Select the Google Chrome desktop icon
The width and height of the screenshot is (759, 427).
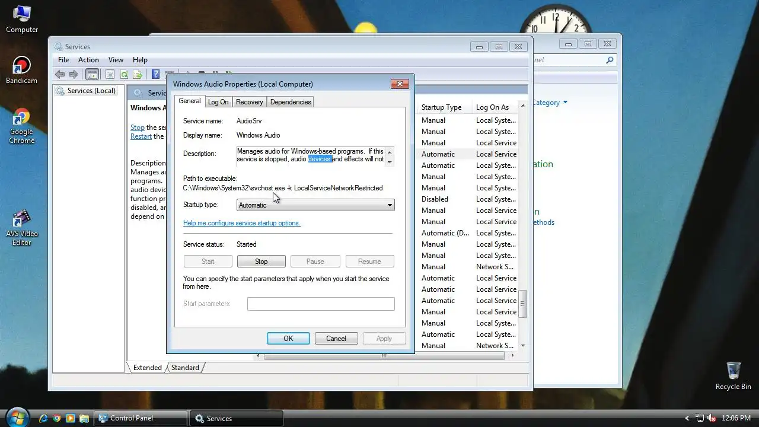(22, 127)
